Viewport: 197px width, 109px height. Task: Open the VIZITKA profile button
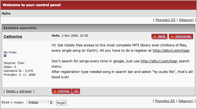tap(62, 91)
